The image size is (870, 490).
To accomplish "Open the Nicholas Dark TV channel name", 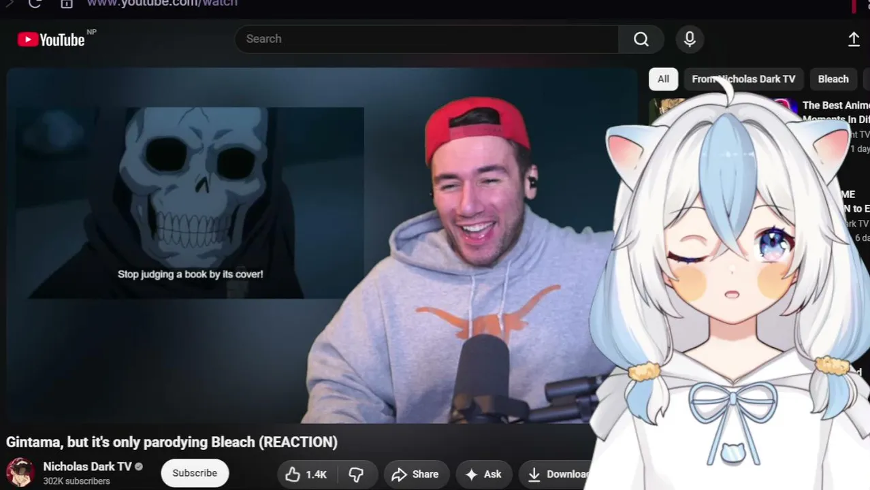I will pyautogui.click(x=87, y=466).
